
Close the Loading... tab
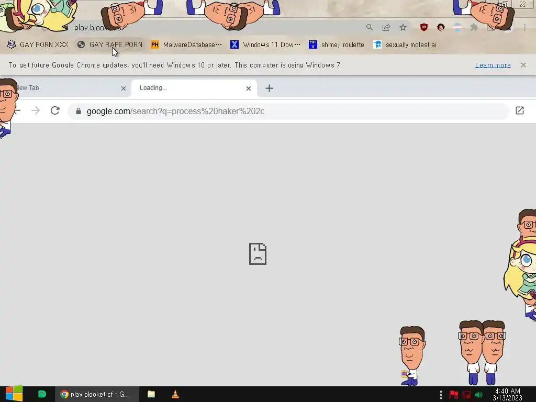[249, 88]
